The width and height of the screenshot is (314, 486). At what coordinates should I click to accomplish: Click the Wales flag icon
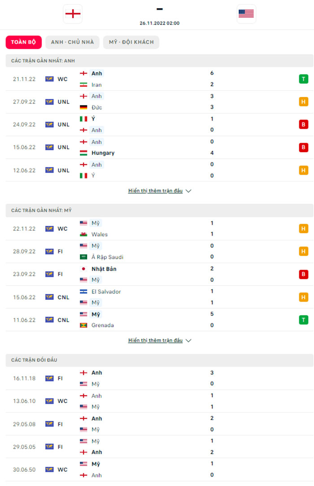tap(83, 234)
